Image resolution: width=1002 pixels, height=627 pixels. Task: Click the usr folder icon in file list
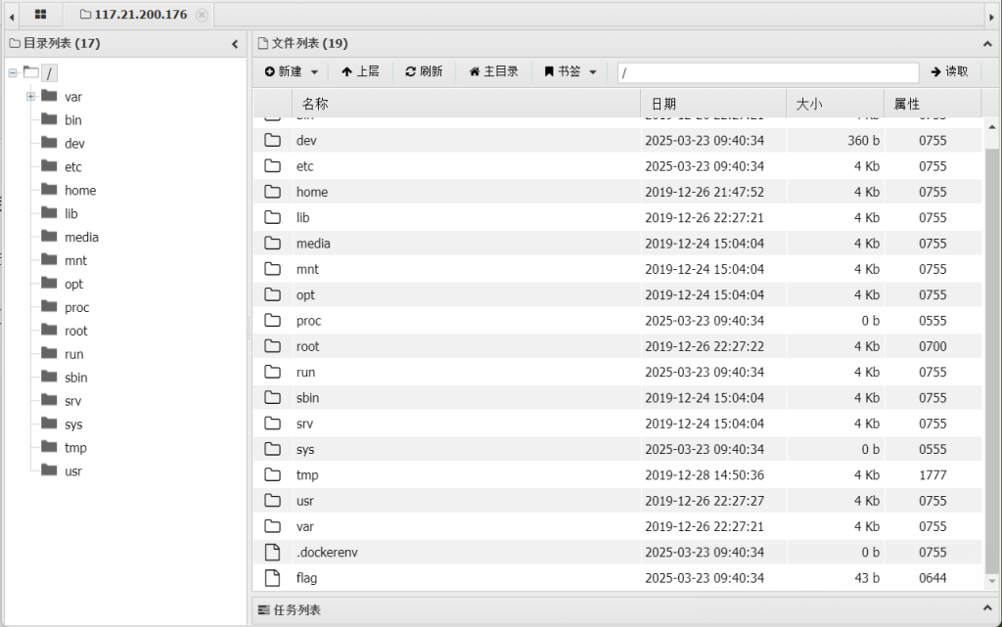[x=272, y=501]
